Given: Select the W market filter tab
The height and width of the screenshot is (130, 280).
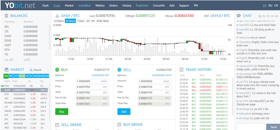Looking at the screenshot, I should coord(31,76).
